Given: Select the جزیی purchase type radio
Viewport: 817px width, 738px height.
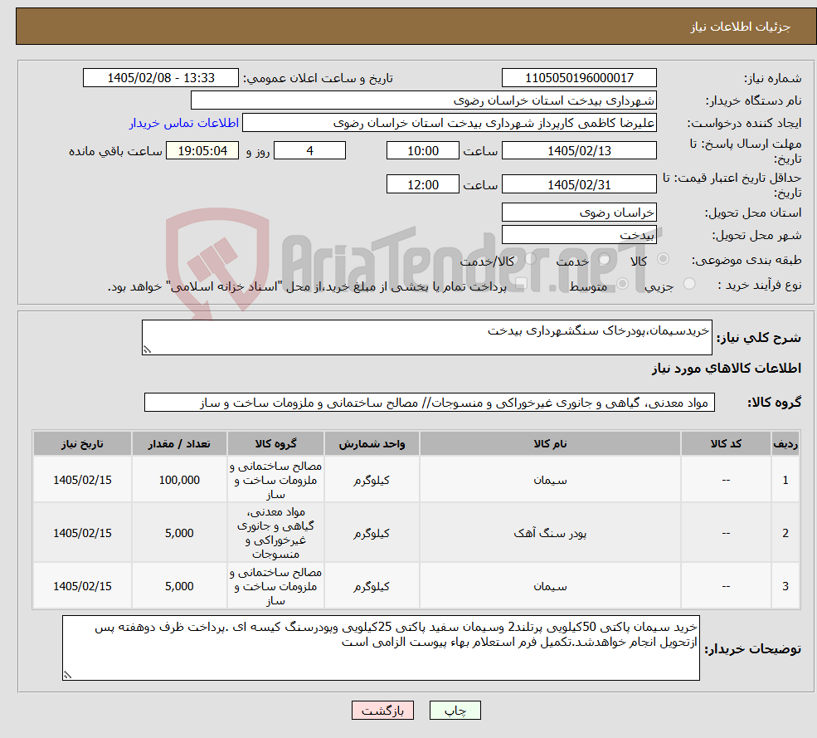Looking at the screenshot, I should point(689,284).
